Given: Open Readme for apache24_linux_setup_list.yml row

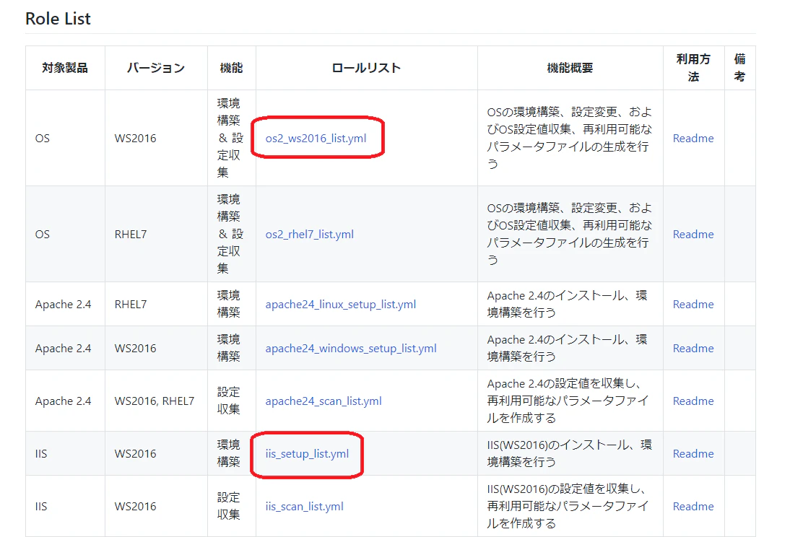Looking at the screenshot, I should pos(693,305).
